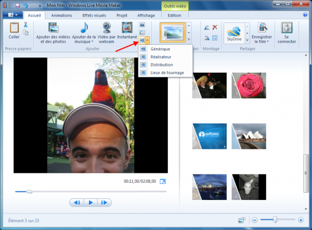Take an Instantané snapshot
312x230 pixels.
pyautogui.click(x=127, y=32)
